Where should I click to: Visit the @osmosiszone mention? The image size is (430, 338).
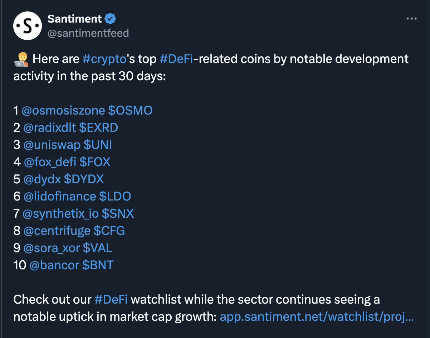(63, 111)
